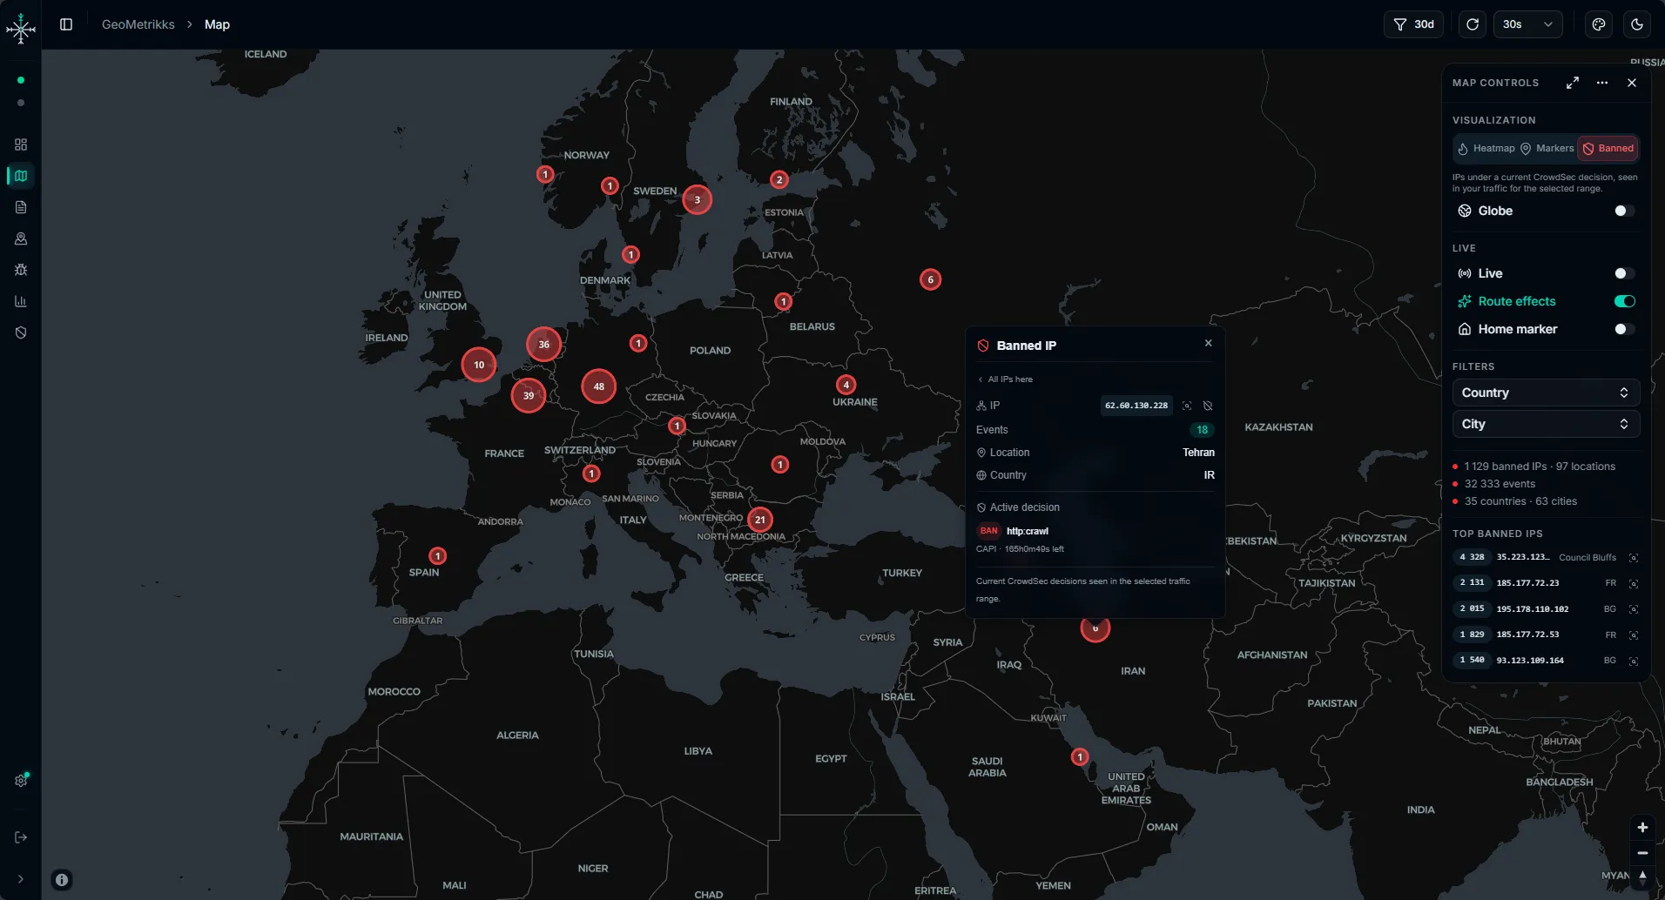Switch to the Markers visualization
The width and height of the screenshot is (1665, 900).
coord(1547,148)
